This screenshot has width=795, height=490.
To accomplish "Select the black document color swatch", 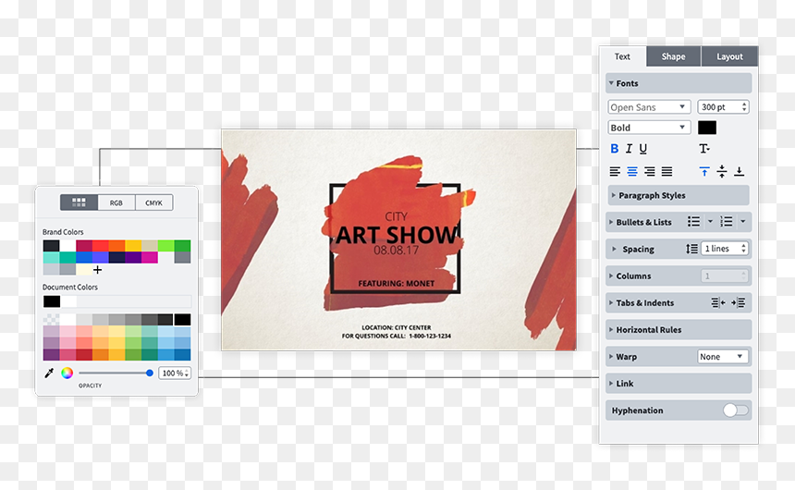I will (52, 301).
